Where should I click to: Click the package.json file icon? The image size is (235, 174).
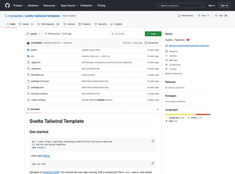[x=28, y=88]
